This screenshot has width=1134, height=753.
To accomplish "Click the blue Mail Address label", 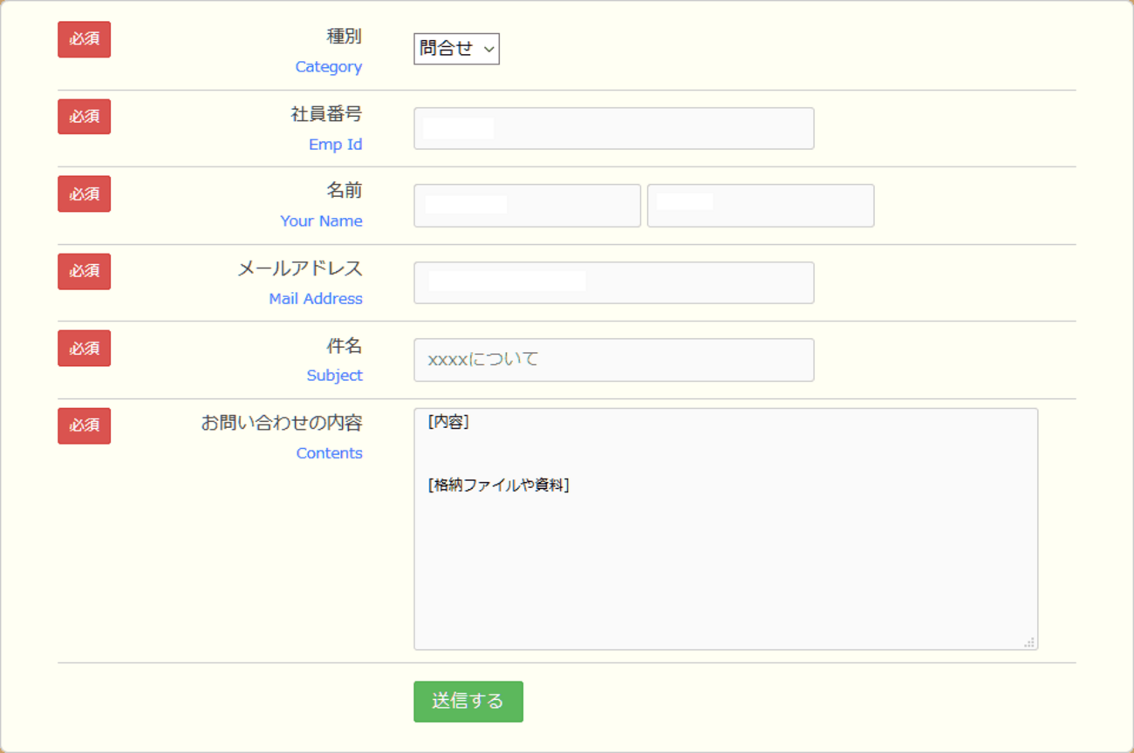I will [x=315, y=299].
